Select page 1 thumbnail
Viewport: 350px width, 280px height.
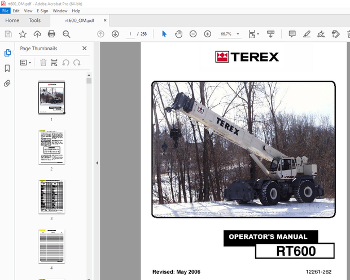(51, 98)
